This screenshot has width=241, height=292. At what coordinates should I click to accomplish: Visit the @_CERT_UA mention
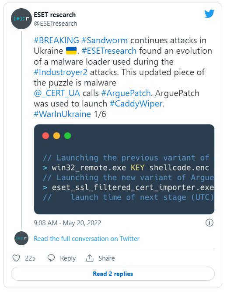click(x=57, y=93)
